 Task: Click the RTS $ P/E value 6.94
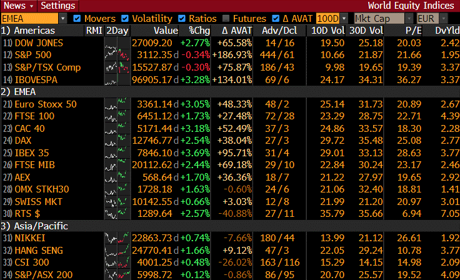412,214
